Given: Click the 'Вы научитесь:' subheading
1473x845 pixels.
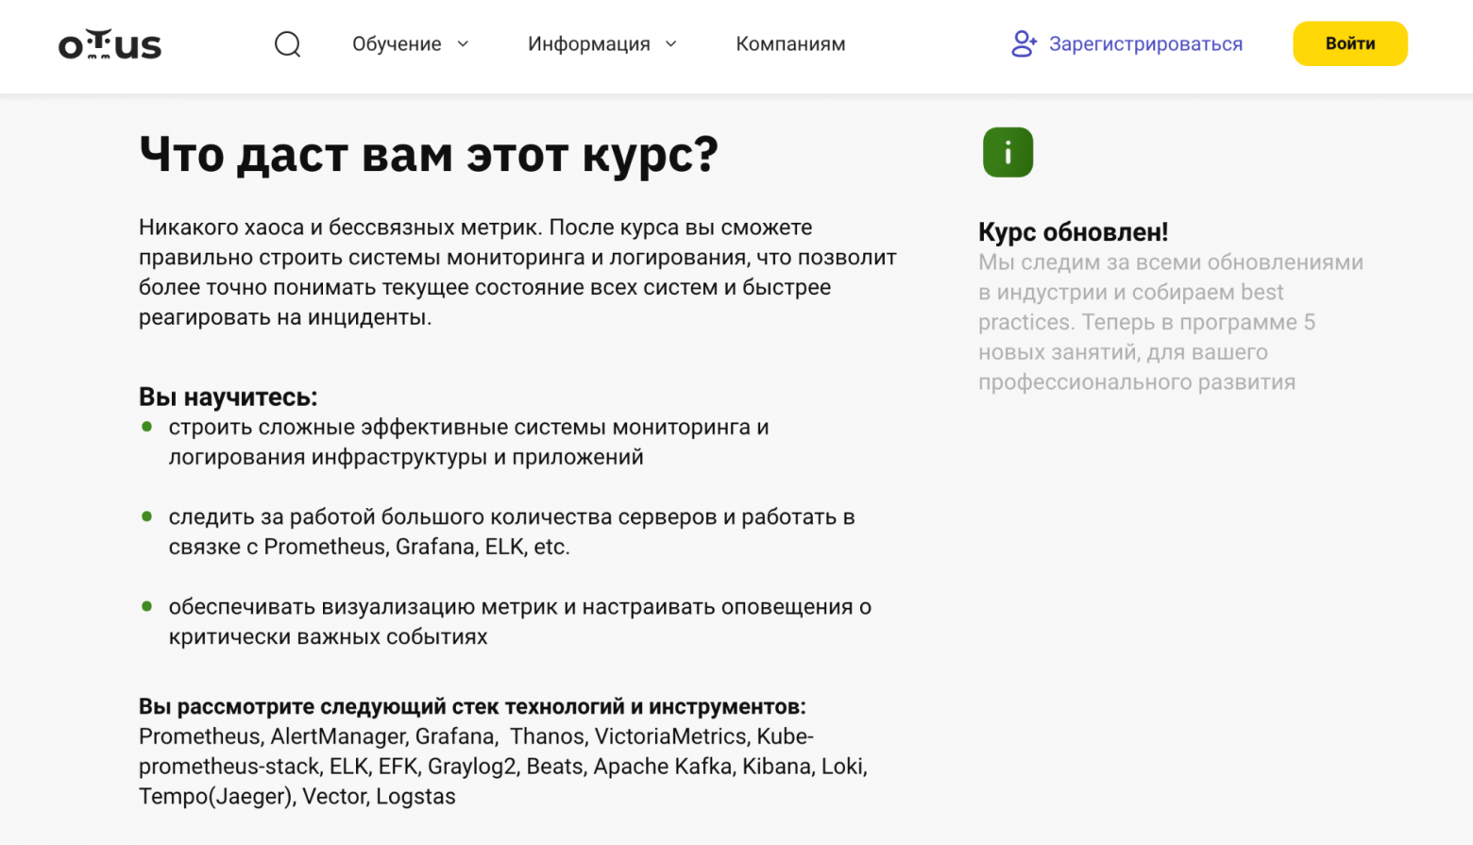Looking at the screenshot, I should tap(228, 397).
